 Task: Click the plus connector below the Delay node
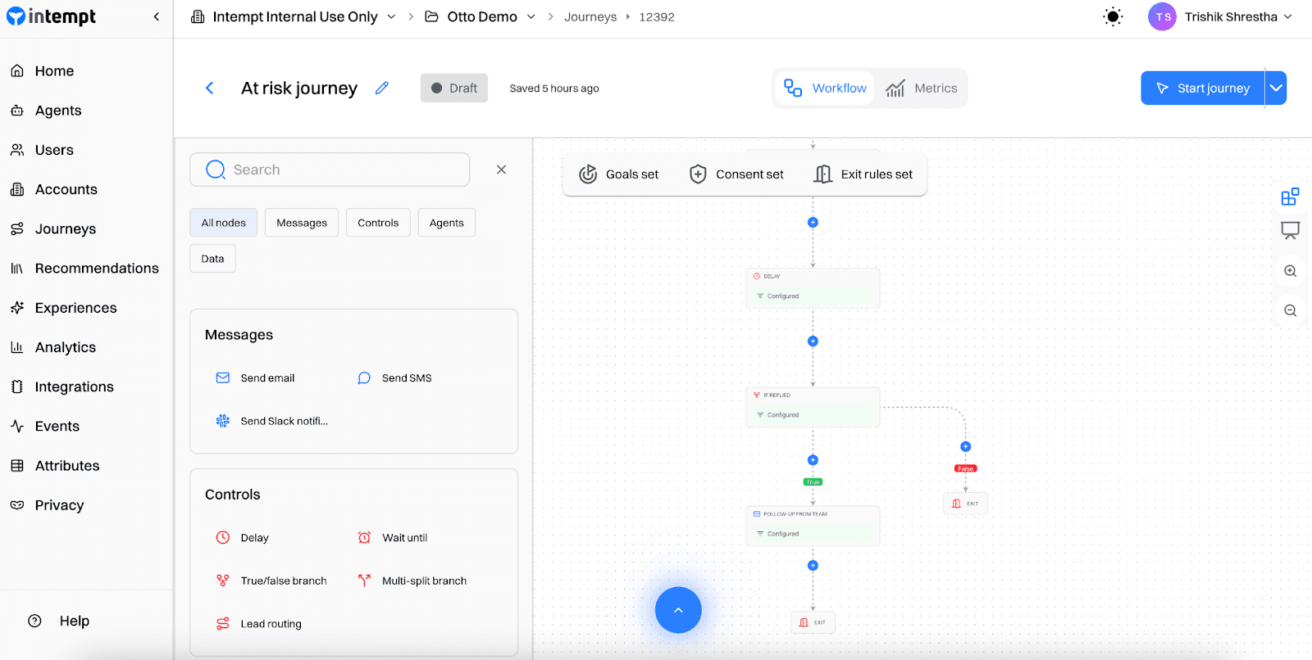(813, 341)
